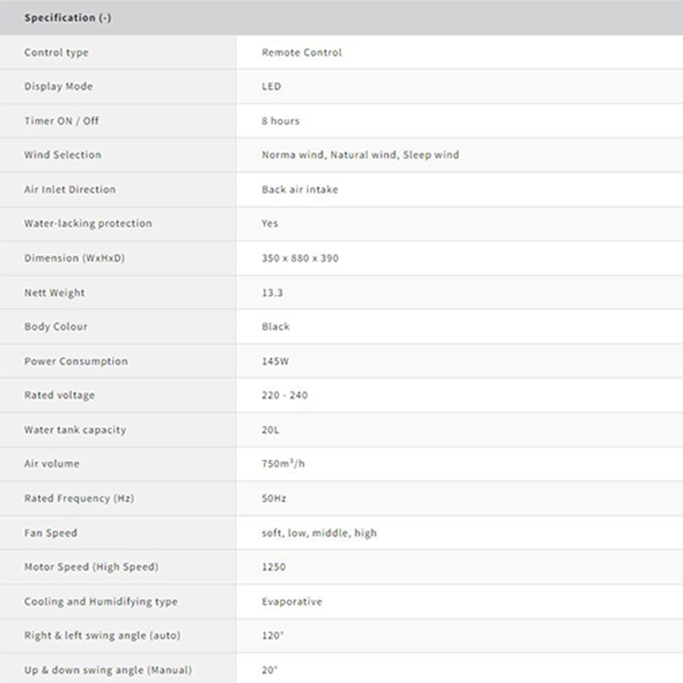Click the Water-lacking protection label

[x=88, y=223]
